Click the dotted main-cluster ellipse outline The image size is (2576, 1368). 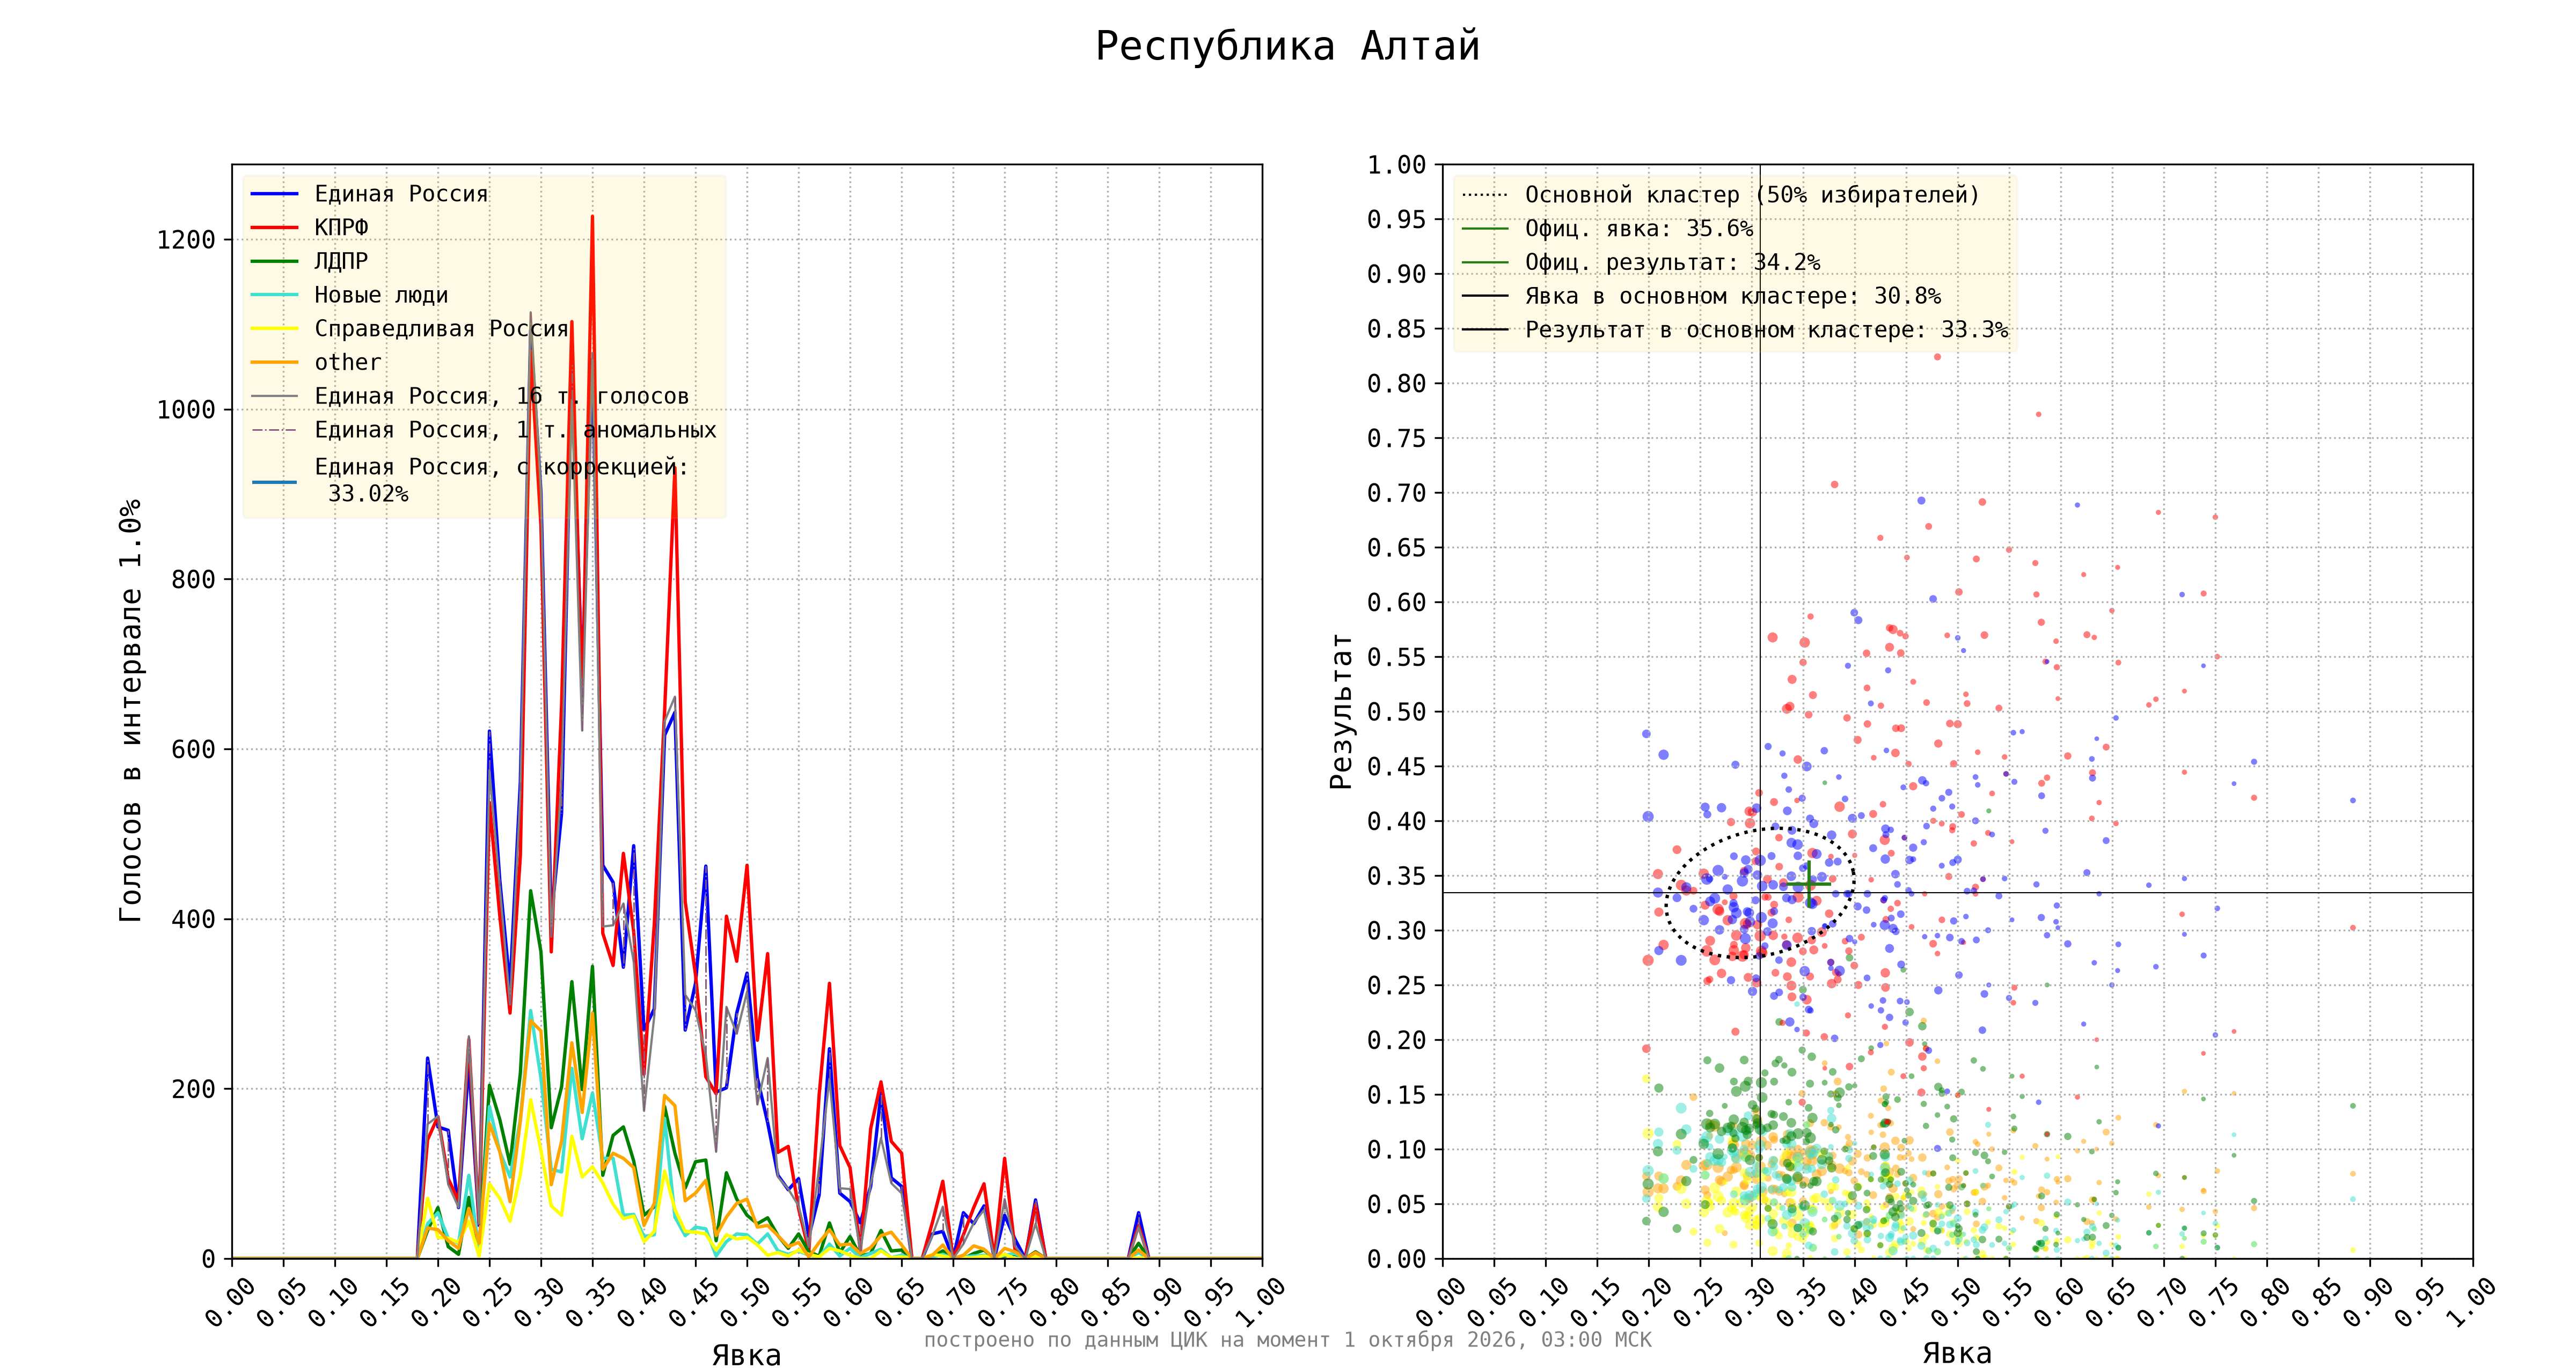point(1760,893)
